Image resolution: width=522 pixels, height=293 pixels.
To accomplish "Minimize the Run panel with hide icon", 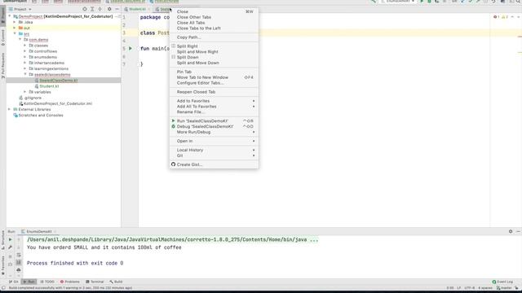I will 518,231.
